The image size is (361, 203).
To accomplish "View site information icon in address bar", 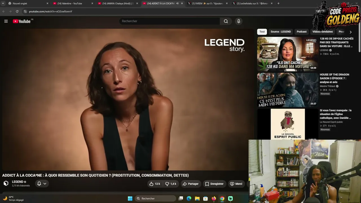I will (x=25, y=12).
